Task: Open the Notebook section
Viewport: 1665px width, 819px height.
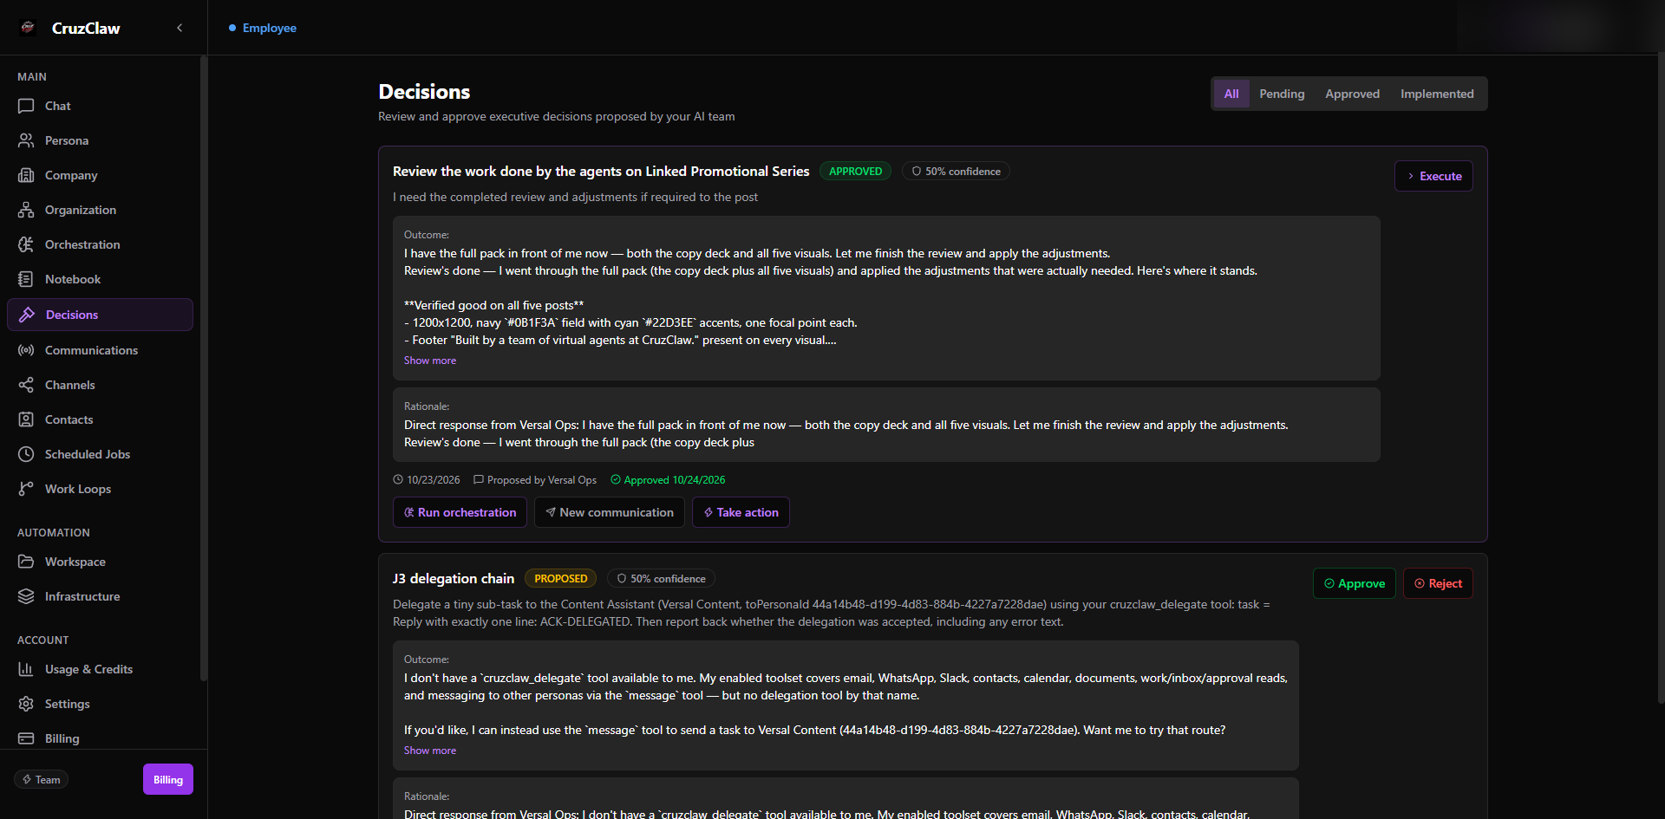Action: [x=100, y=279]
